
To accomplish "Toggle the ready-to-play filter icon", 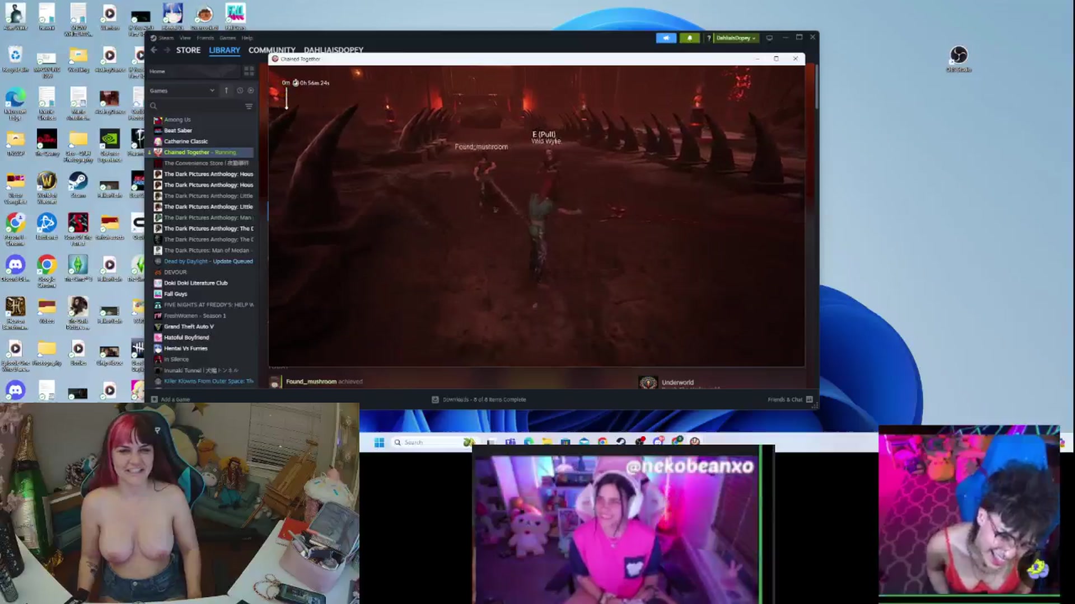I will tap(250, 91).
